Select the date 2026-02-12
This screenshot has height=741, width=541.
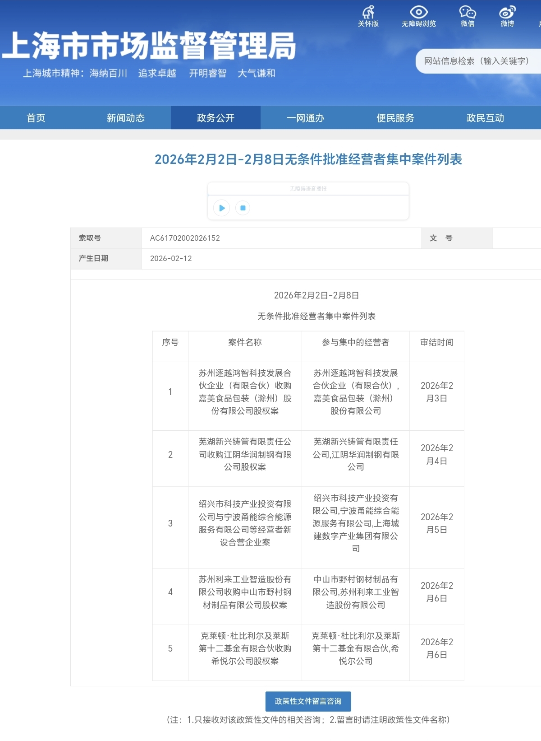click(171, 258)
